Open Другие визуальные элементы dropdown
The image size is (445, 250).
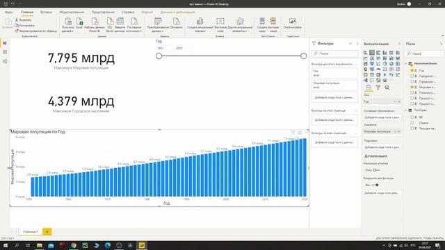coord(240,25)
